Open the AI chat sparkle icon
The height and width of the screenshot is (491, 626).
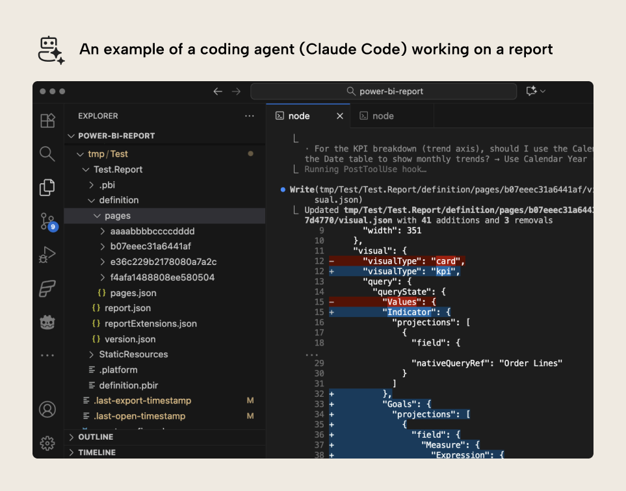pyautogui.click(x=531, y=91)
